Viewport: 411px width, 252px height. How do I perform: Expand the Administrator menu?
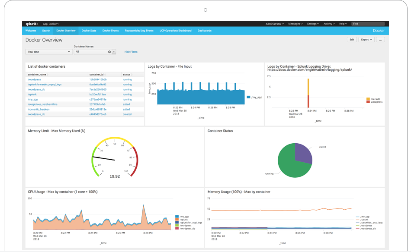(x=275, y=24)
